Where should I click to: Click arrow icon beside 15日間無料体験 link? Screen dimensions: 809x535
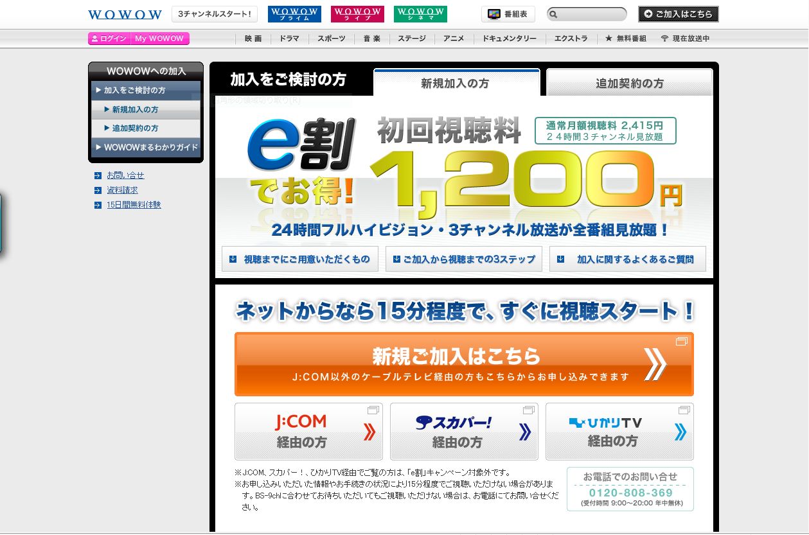point(98,205)
